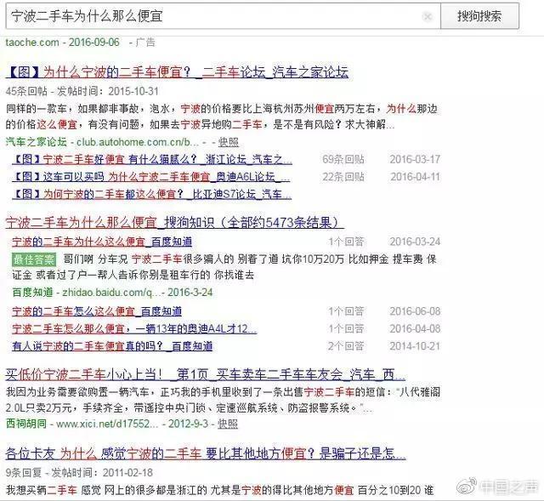Open sub-result 为何宁波的二手车都这么便宜 比亚迪S7论坛
Image resolution: width=544 pixels, height=501 pixels.
pos(152,194)
